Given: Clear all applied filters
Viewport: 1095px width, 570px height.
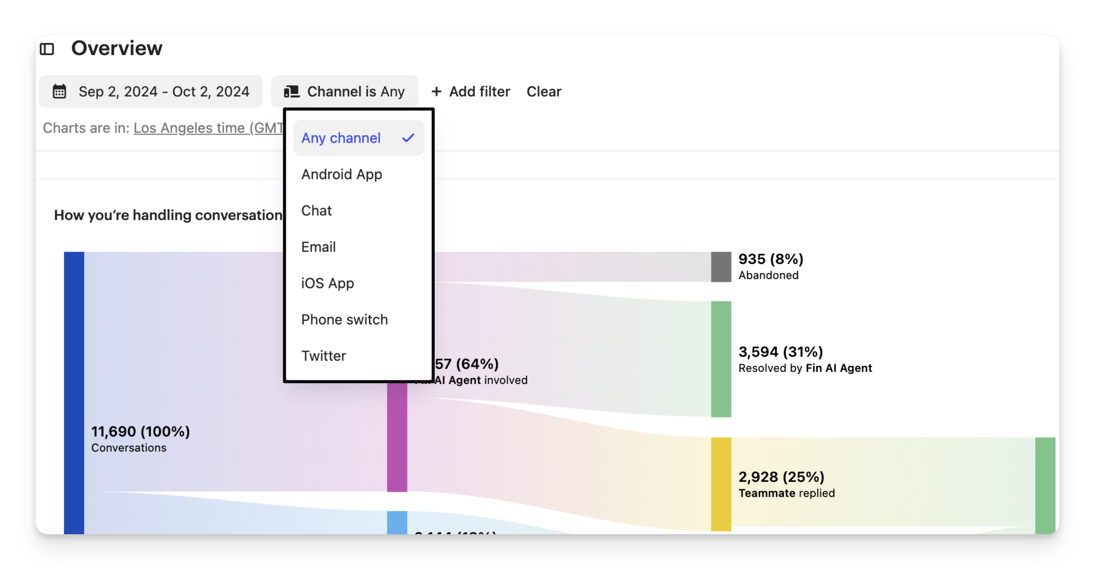Looking at the screenshot, I should pyautogui.click(x=544, y=91).
